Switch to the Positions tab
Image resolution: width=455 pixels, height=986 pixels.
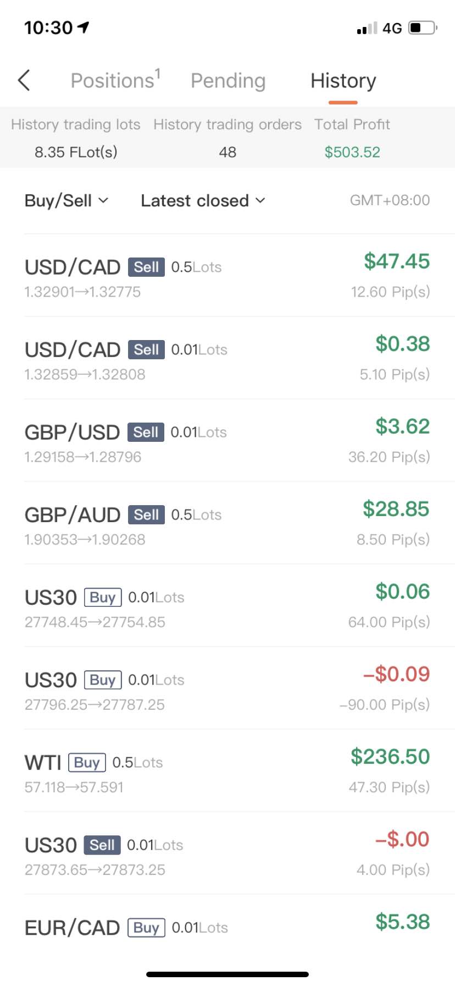[115, 80]
